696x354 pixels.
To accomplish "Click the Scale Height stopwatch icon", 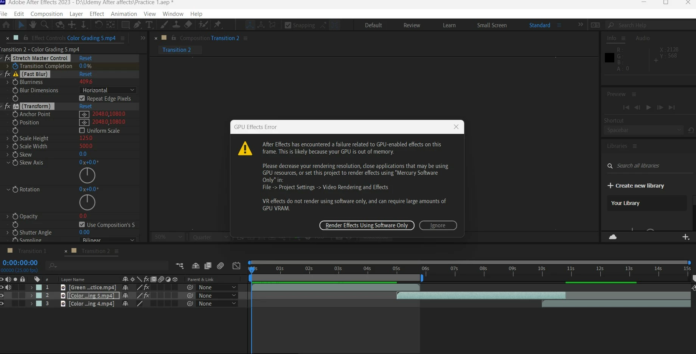I will click(x=15, y=138).
